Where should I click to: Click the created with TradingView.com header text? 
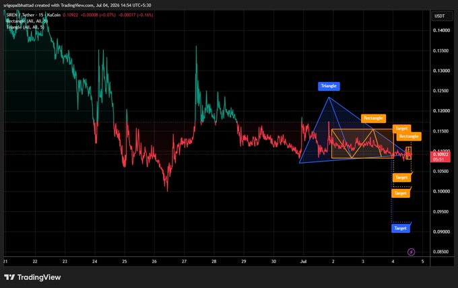(77, 5)
